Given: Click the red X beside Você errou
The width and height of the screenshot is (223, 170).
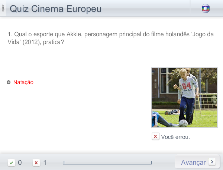Looking at the screenshot, I should click(155, 136).
